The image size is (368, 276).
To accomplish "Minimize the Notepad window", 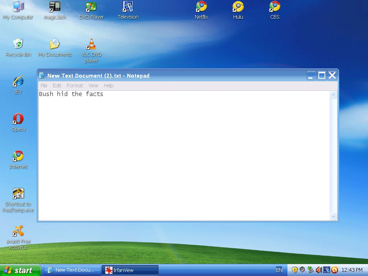I will click(311, 75).
